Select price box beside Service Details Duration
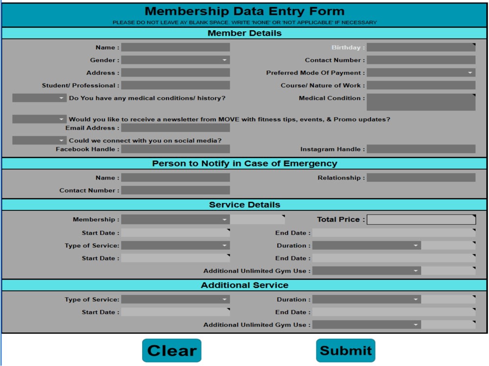Screen dimensions: 489x366 (448, 245)
